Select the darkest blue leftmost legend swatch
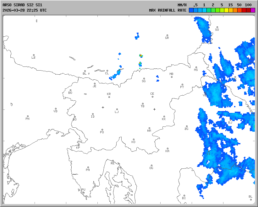 coord(191,10)
